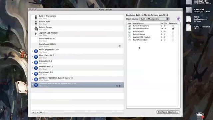Remove selected device with minus button
The height and width of the screenshot is (120, 213).
click(x=38, y=112)
